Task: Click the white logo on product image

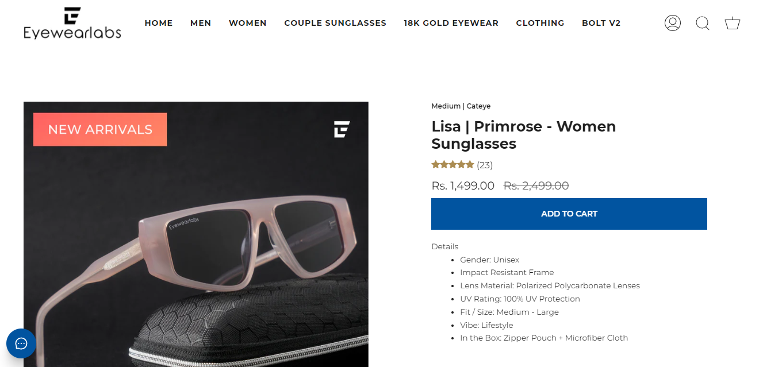Action: point(342,129)
